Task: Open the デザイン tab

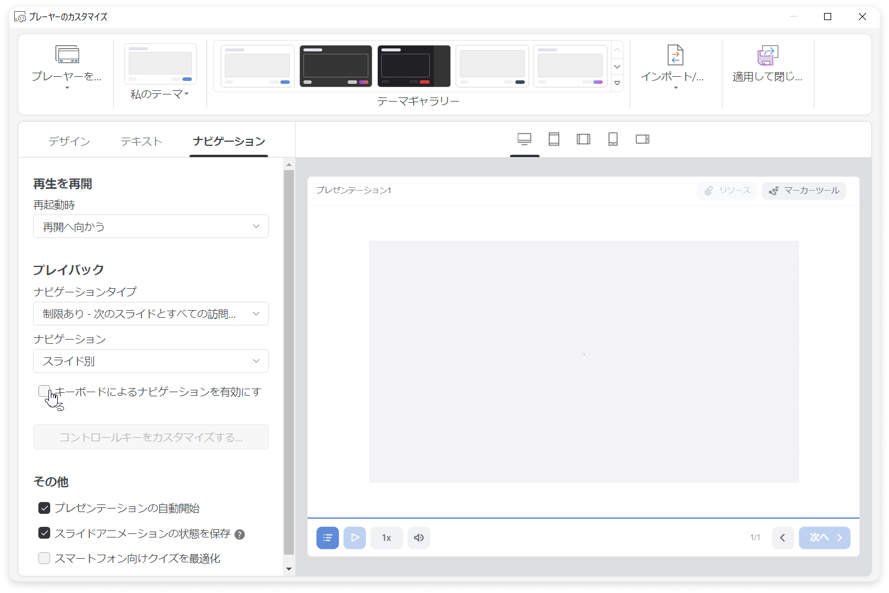Action: click(69, 141)
